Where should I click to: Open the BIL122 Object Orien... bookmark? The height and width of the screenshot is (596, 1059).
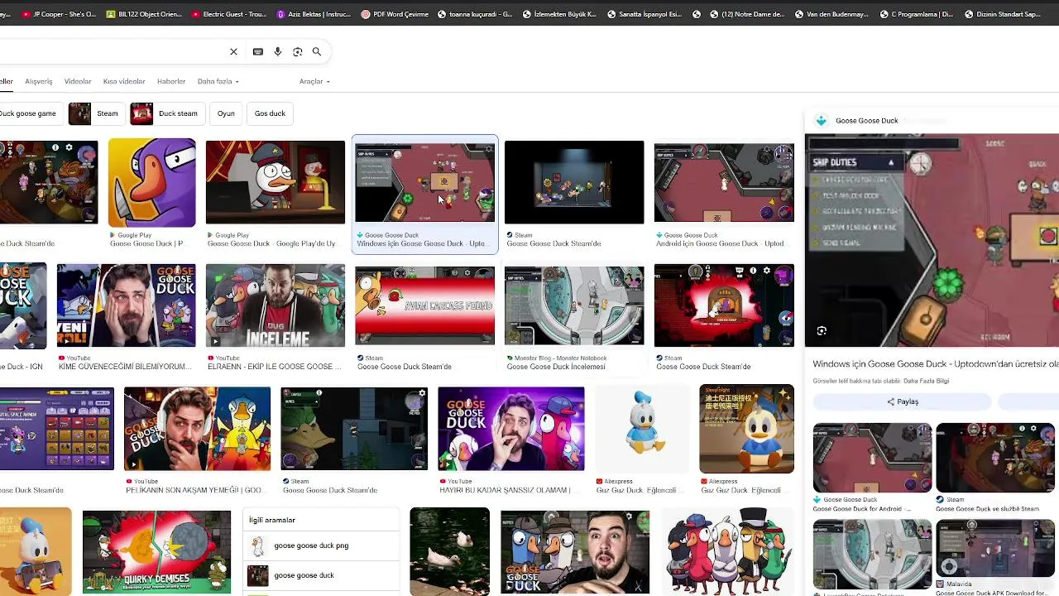[143, 14]
